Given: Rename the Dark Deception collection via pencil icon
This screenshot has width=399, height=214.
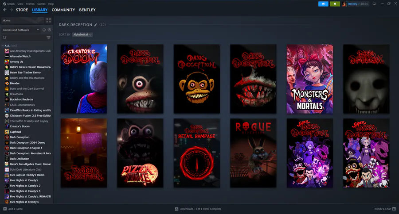Looking at the screenshot, I should point(96,25).
